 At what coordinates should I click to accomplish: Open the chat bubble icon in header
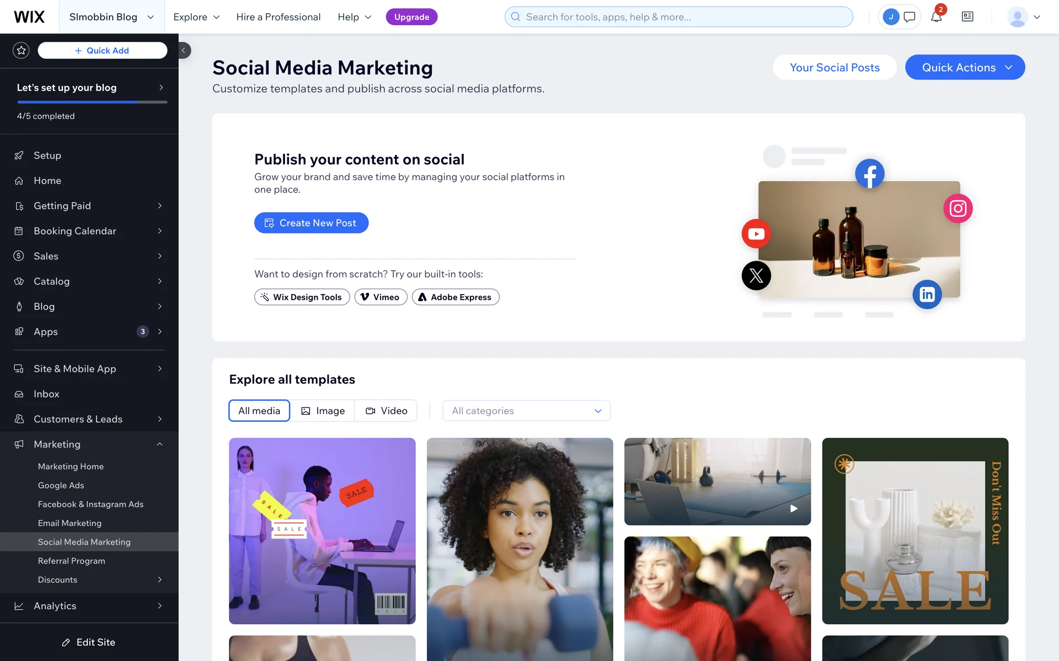click(910, 17)
